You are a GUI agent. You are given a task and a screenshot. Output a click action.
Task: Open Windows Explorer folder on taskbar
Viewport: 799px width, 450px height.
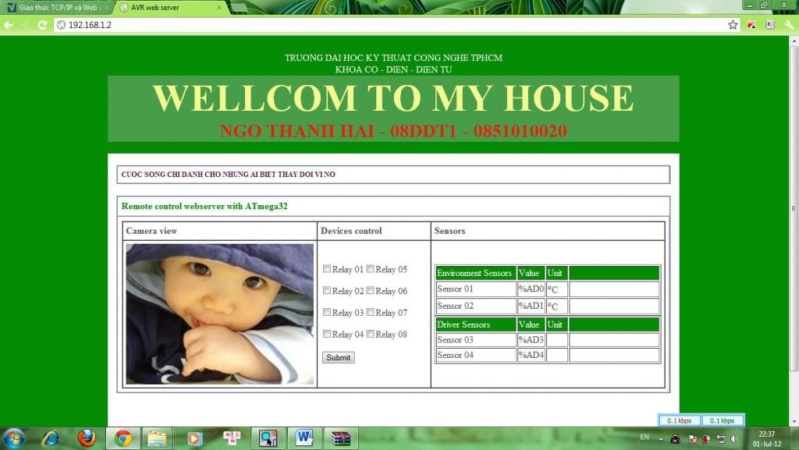point(158,438)
